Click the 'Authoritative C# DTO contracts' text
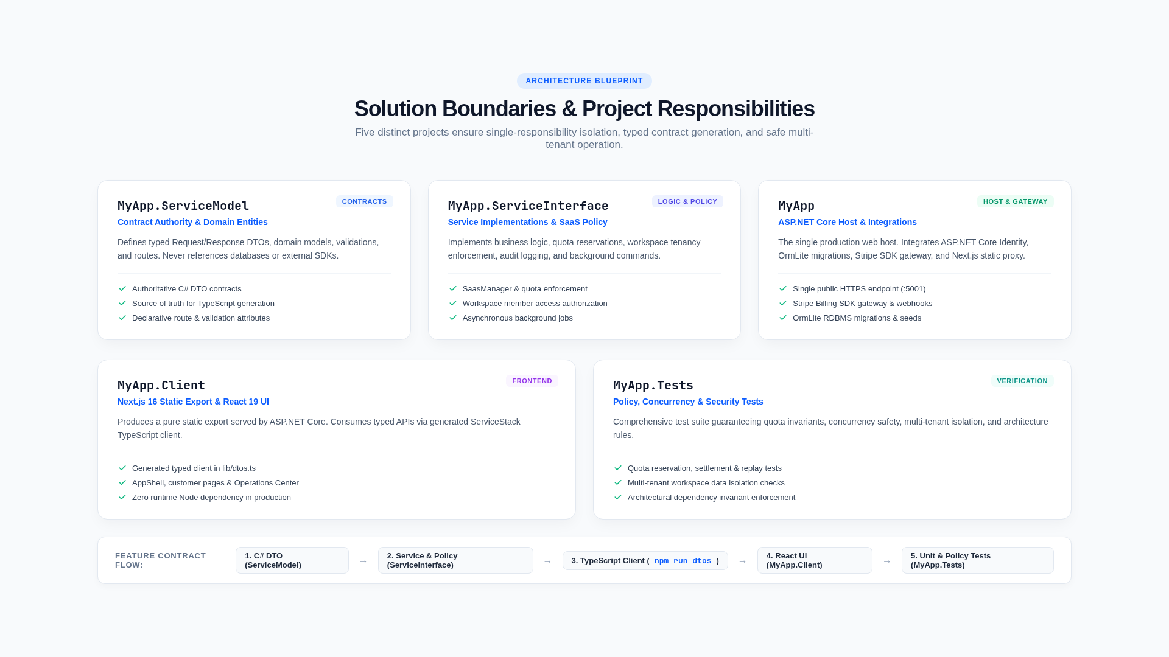Screen dimensions: 1169x657 [x=186, y=288]
